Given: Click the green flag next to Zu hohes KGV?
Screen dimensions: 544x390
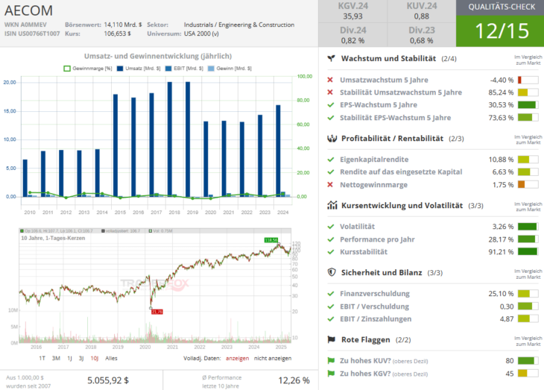Looking at the screenshot, I should (331, 374).
